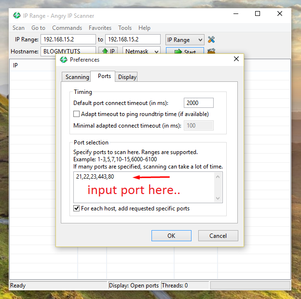Viewport: 301px width, 299px height.
Task: Click the IP up-arrow button next to Hostname
Action: pos(108,51)
